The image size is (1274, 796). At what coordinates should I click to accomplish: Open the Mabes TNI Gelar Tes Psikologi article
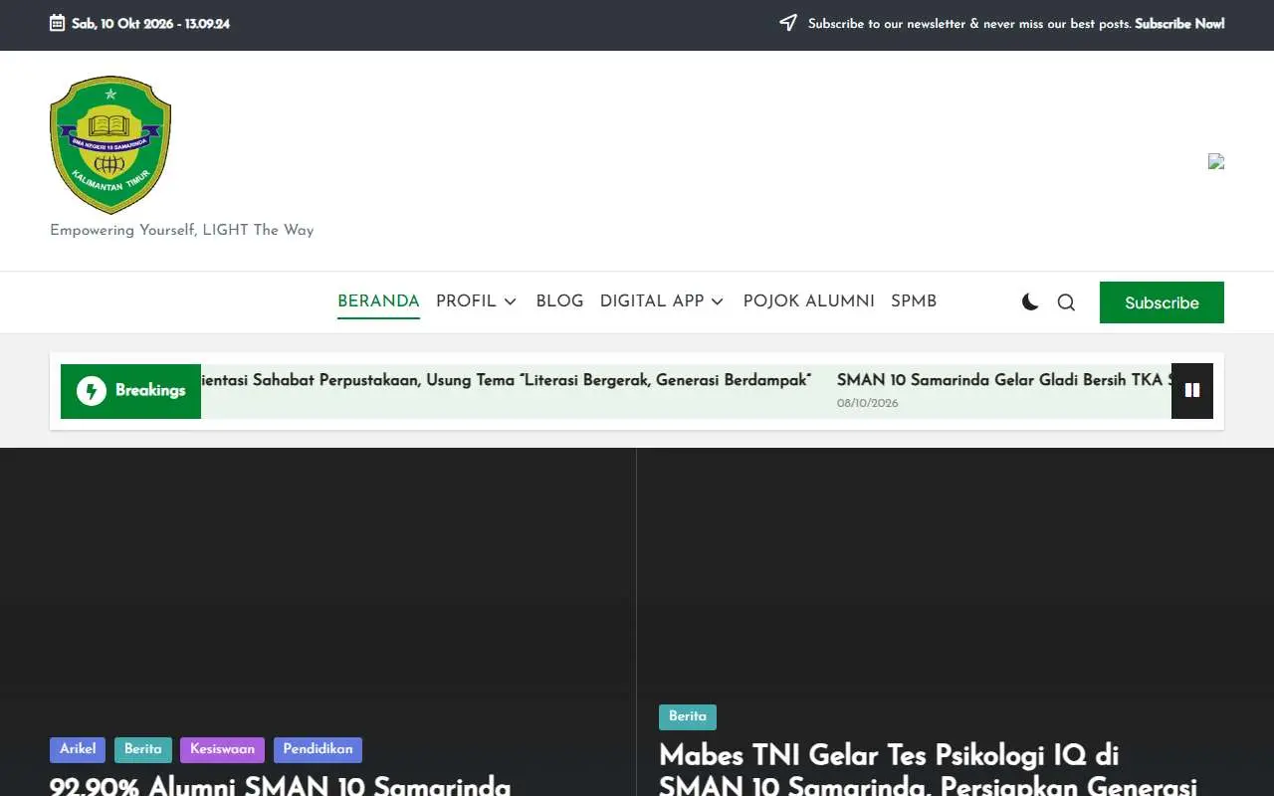pos(928,769)
